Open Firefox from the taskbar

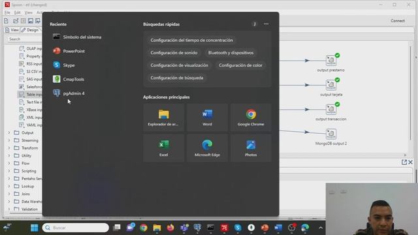point(170,228)
